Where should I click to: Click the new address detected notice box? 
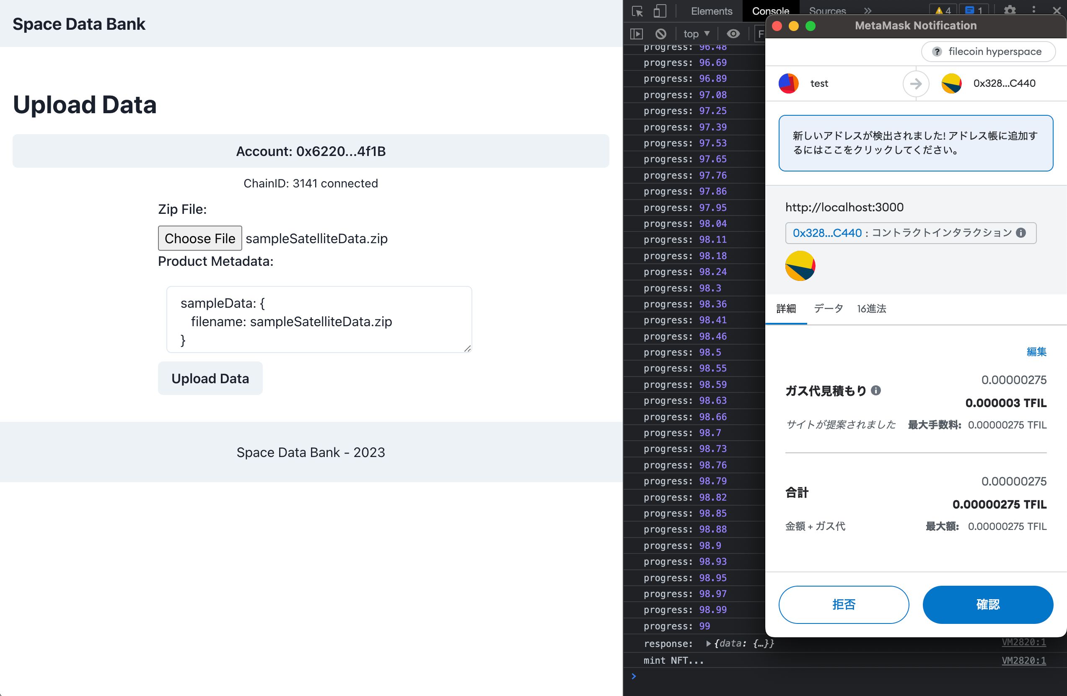coord(915,143)
